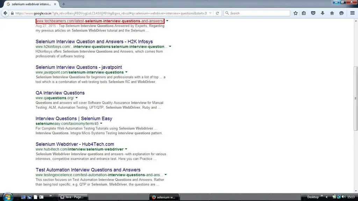Select the selenium webdriver interview browser tab
The image size is (358, 201).
[x=31, y=4]
